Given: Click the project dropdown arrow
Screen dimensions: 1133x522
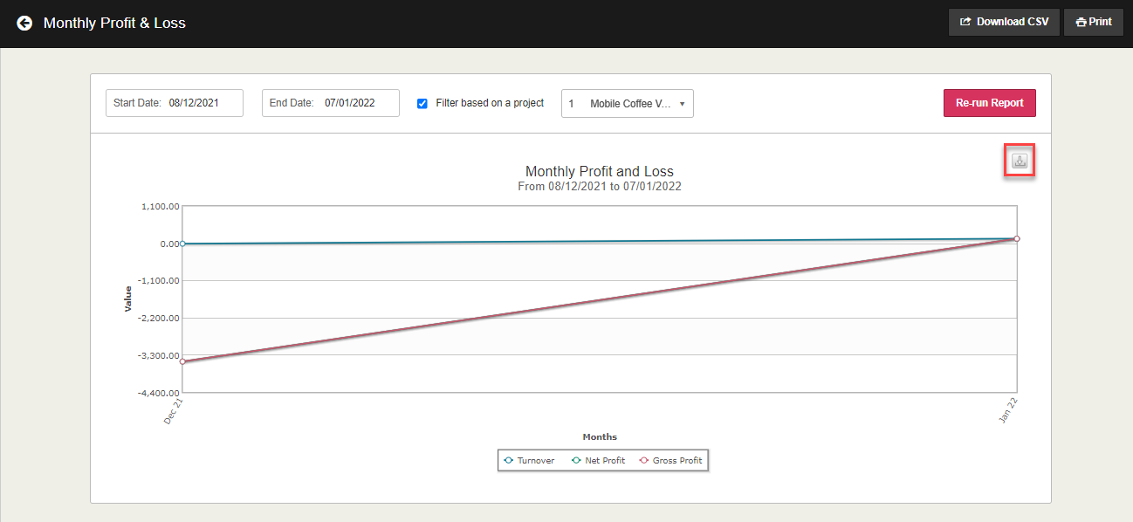Looking at the screenshot, I should click(682, 104).
